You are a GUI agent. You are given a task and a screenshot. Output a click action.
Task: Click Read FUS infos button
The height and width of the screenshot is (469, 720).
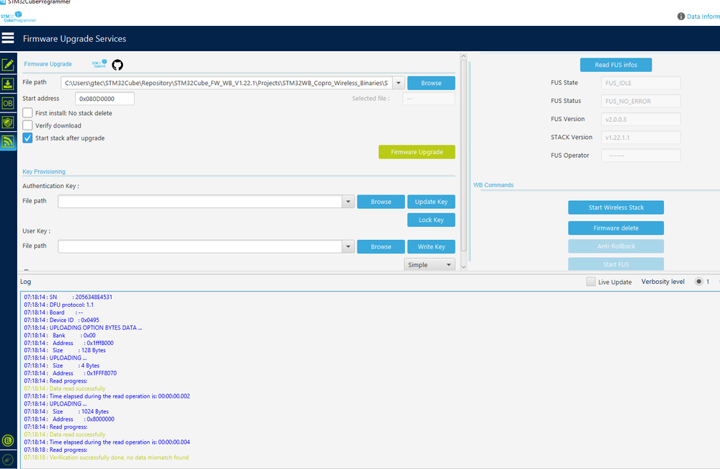click(x=615, y=65)
